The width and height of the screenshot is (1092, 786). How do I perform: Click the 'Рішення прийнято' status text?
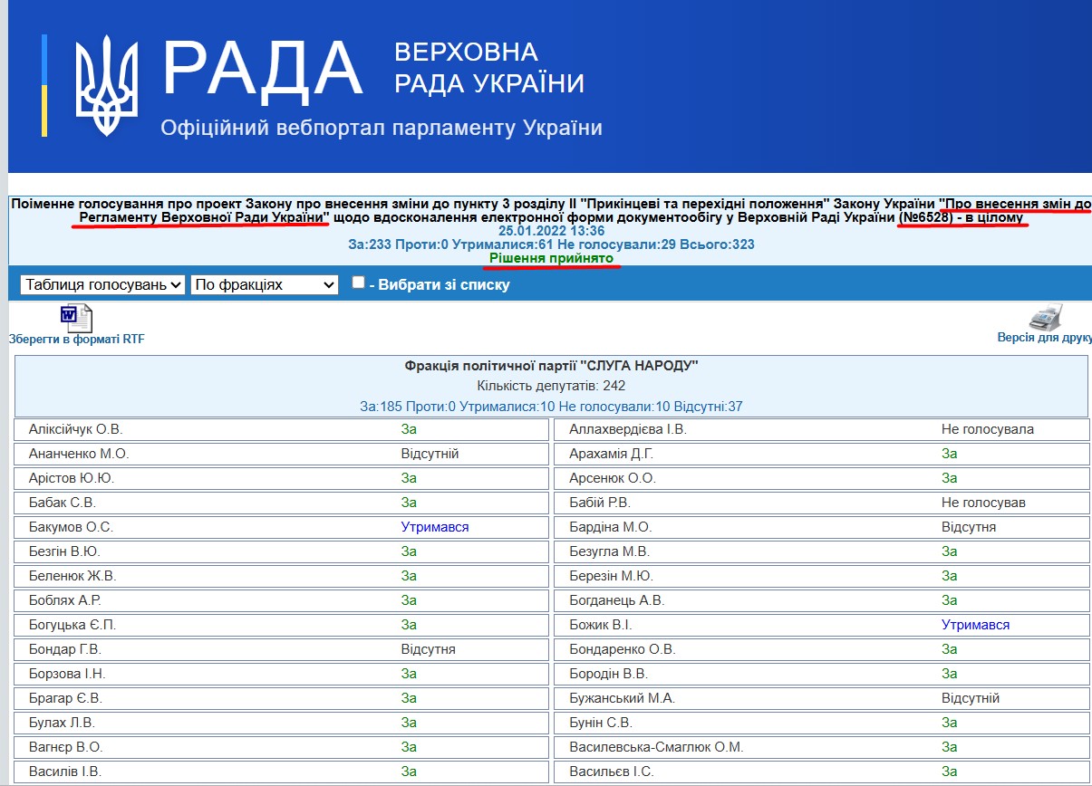tap(551, 259)
